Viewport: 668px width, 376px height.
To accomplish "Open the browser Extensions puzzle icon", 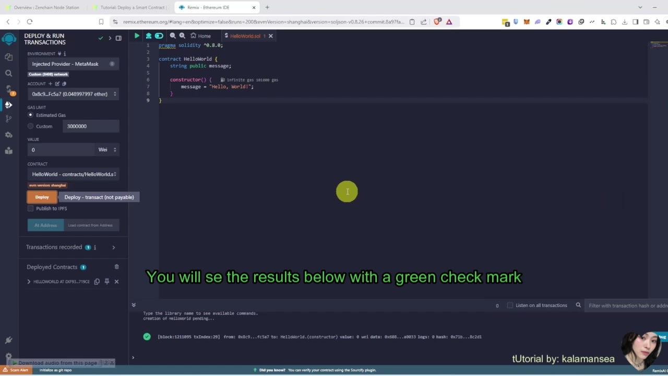I will pyautogui.click(x=614, y=22).
